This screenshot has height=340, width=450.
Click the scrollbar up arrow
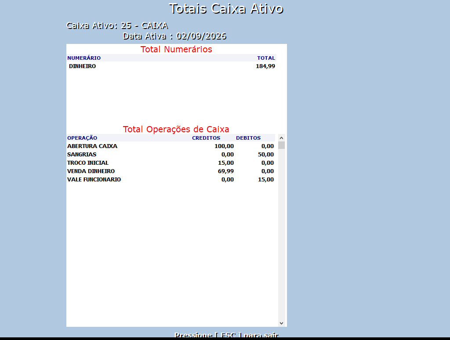coord(281,138)
